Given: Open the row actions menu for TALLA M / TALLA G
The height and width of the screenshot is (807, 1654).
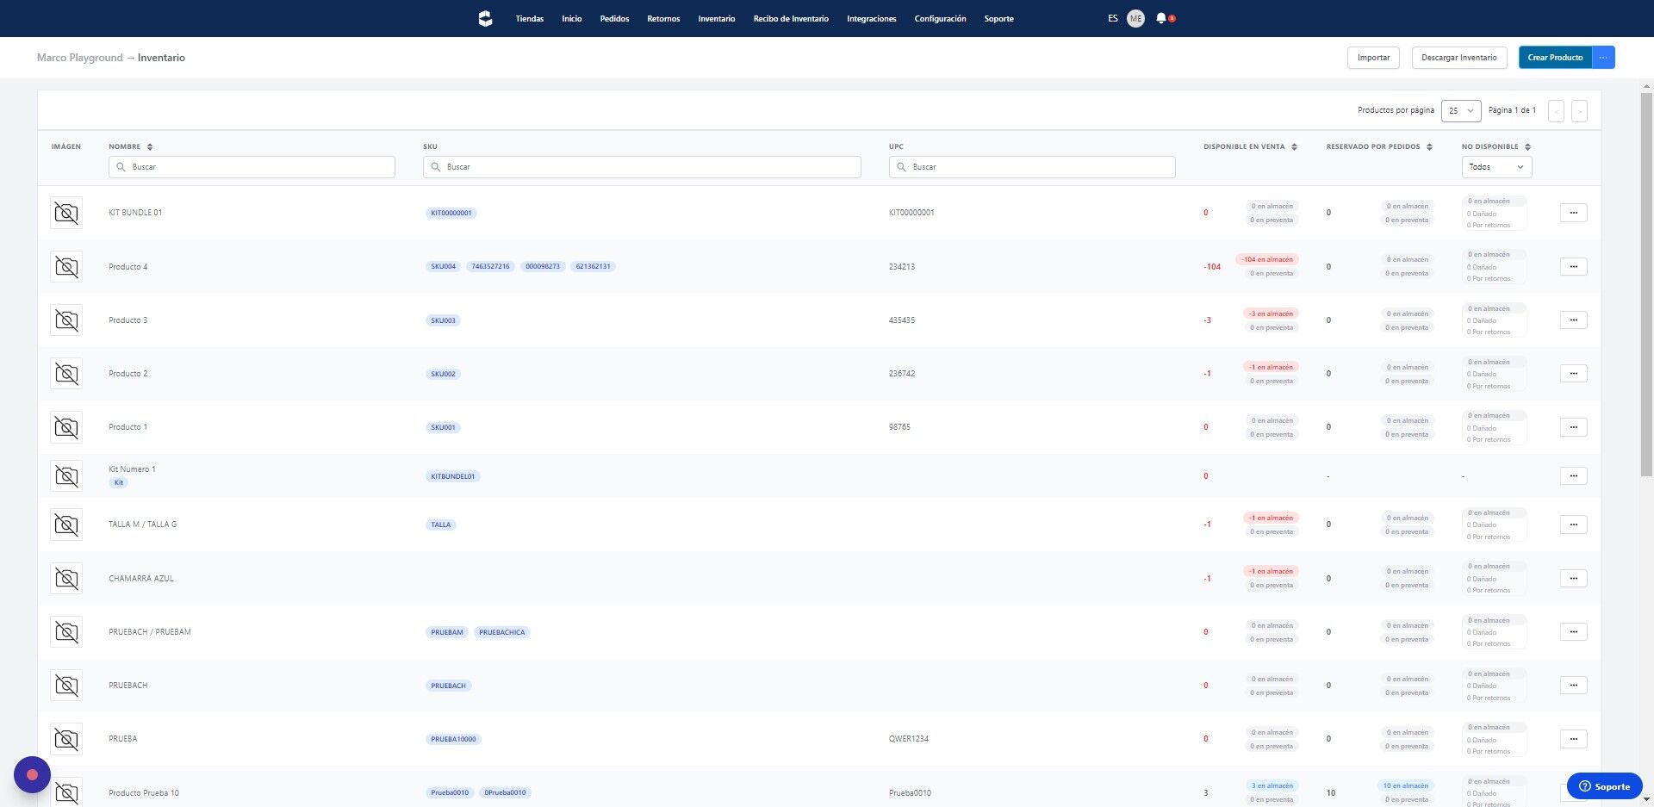Looking at the screenshot, I should 1573,524.
